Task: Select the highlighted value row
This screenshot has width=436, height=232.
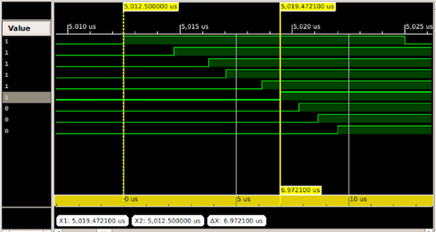Action: click(x=26, y=97)
